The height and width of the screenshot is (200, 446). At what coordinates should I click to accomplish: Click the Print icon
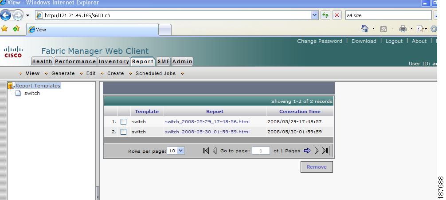point(403,29)
